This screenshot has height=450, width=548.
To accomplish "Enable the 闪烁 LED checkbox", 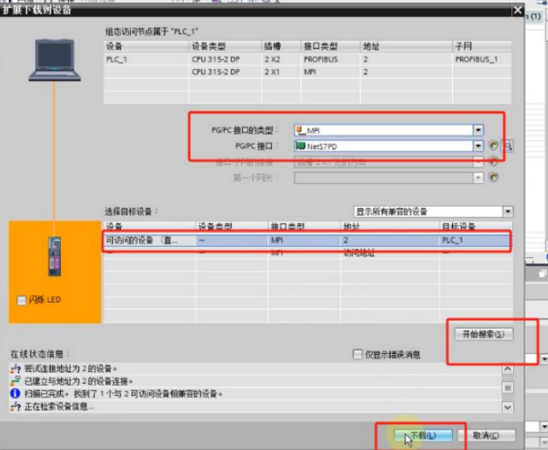I will (x=21, y=300).
